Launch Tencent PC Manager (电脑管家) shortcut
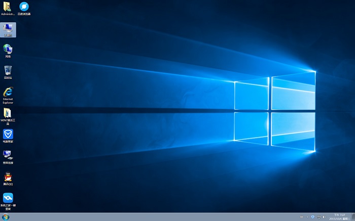 coord(8,135)
